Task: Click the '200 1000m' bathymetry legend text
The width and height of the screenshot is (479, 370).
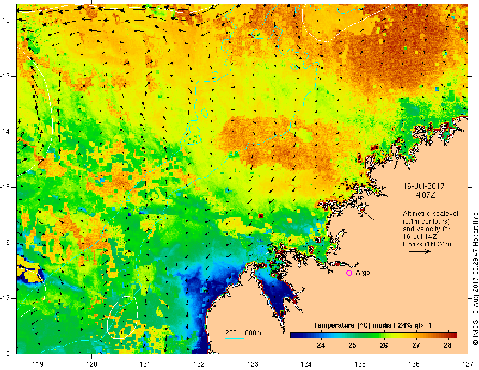Action: click(243, 333)
